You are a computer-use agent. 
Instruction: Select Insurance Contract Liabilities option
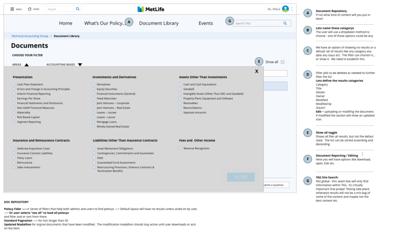point(14,153)
